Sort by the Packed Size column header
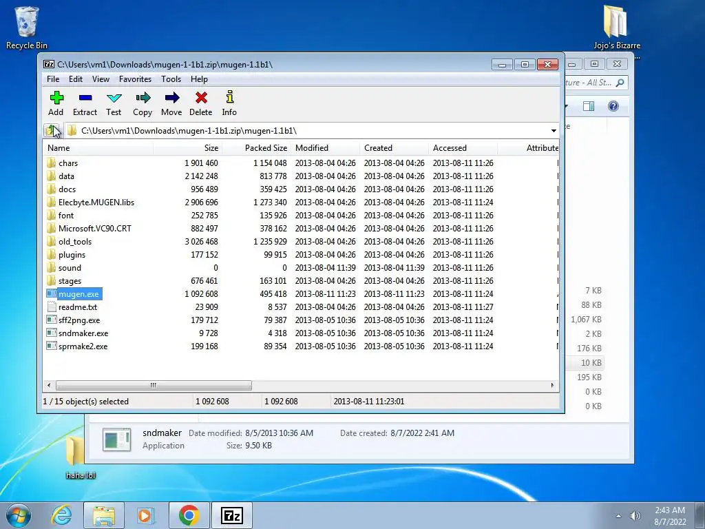 (x=256, y=148)
